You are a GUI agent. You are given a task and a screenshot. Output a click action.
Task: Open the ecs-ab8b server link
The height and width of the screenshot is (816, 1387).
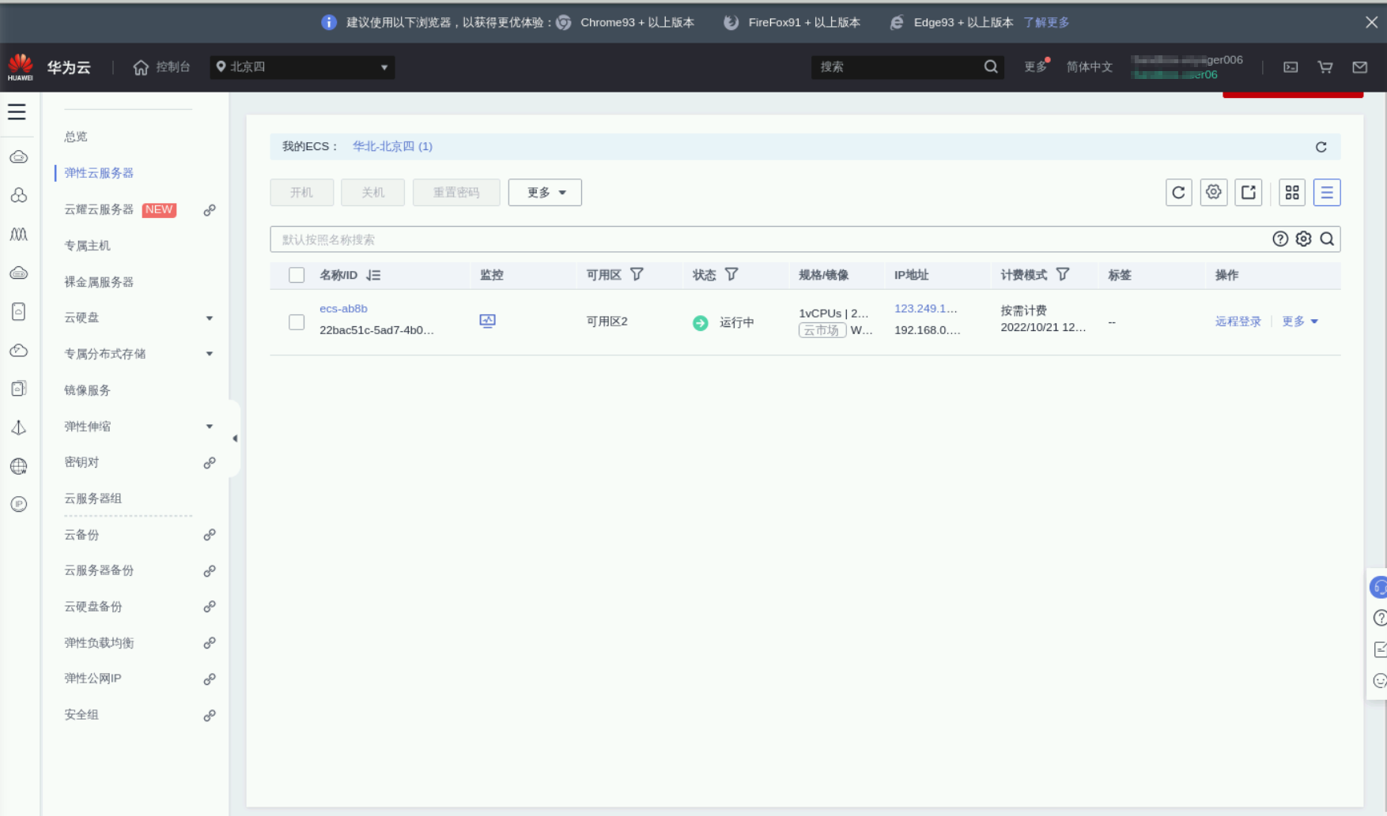343,309
